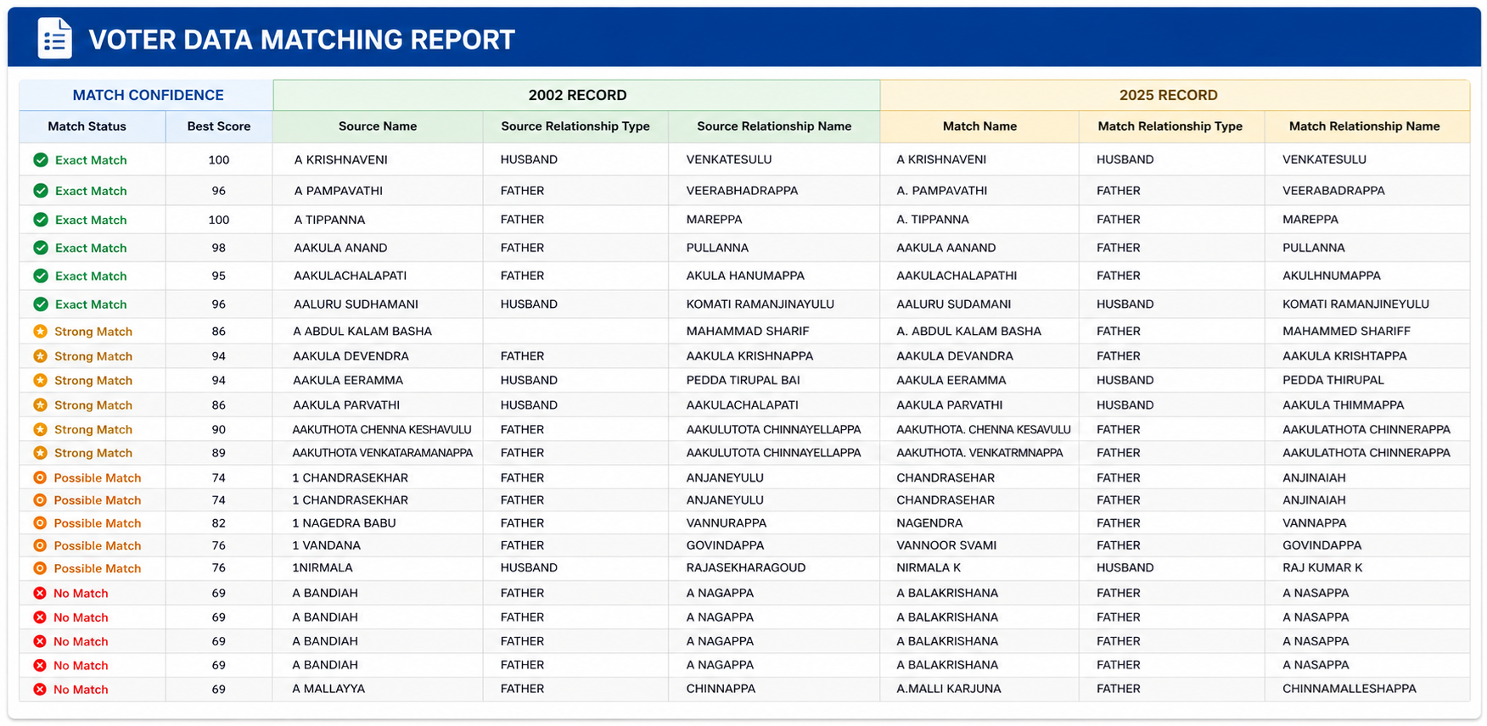1487x726 pixels.
Task: Click Match Relationship Type column header
Action: point(1170,126)
